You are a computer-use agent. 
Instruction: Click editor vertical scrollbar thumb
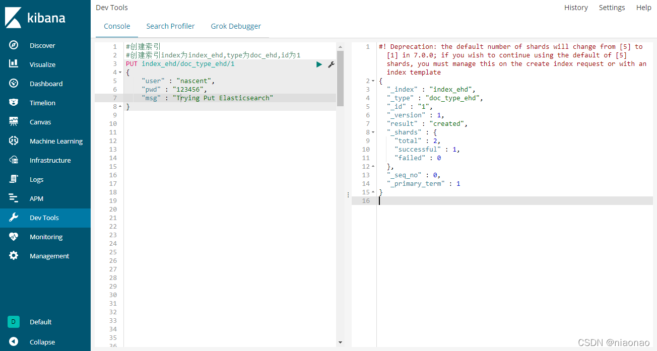click(340, 78)
